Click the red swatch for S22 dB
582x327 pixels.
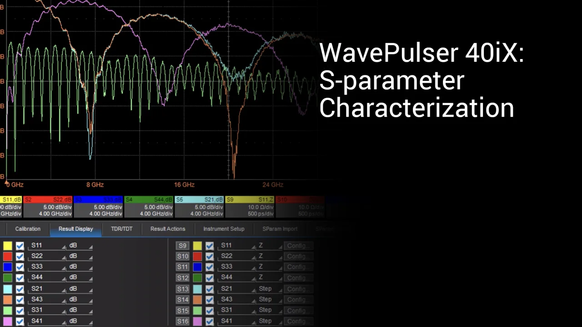8,257
